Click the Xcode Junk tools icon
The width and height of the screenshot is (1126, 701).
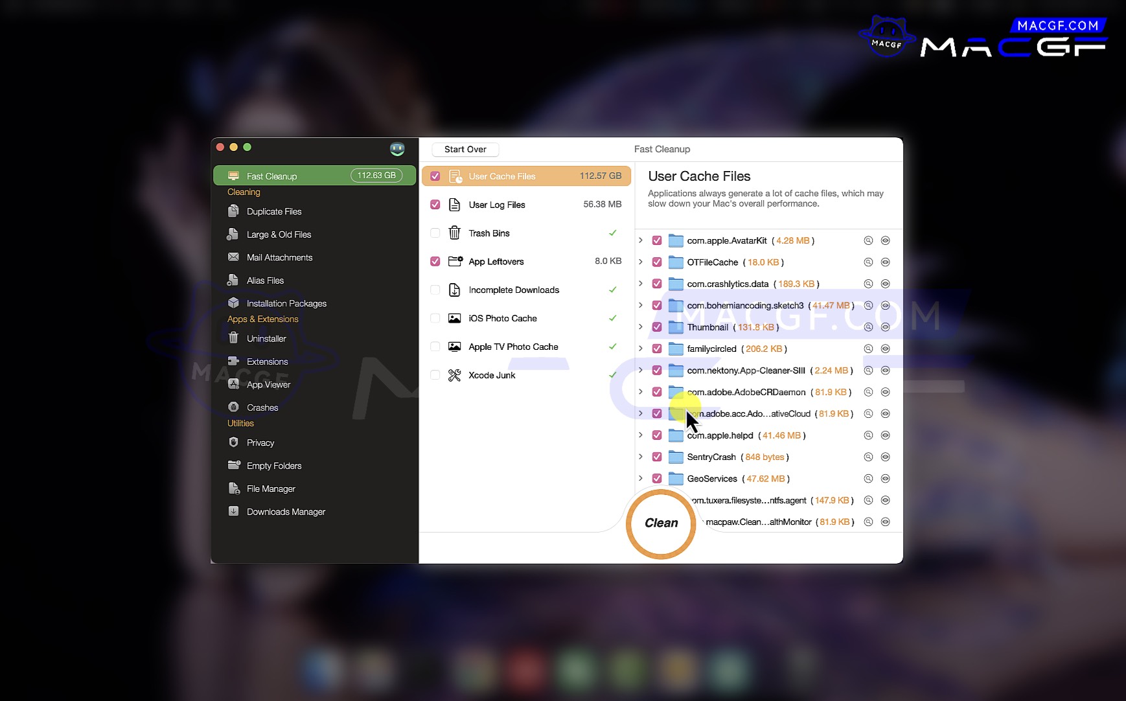tap(455, 375)
